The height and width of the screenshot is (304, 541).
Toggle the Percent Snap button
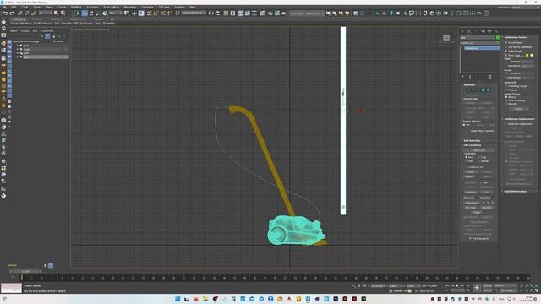163,14
